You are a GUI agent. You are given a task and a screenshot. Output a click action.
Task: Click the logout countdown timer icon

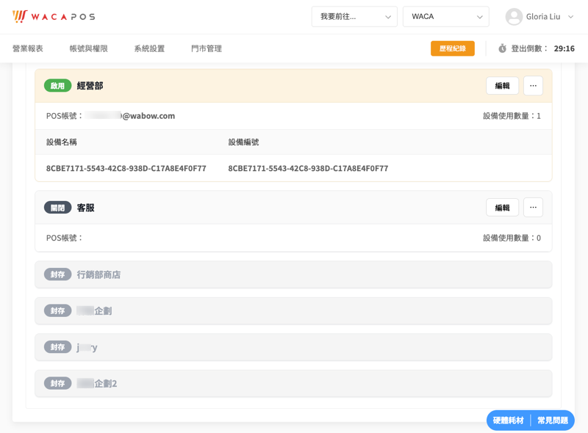pos(502,48)
